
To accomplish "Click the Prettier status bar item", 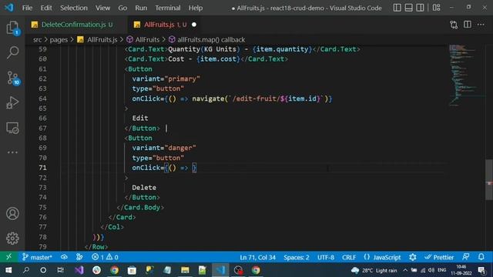I will point(439,257).
